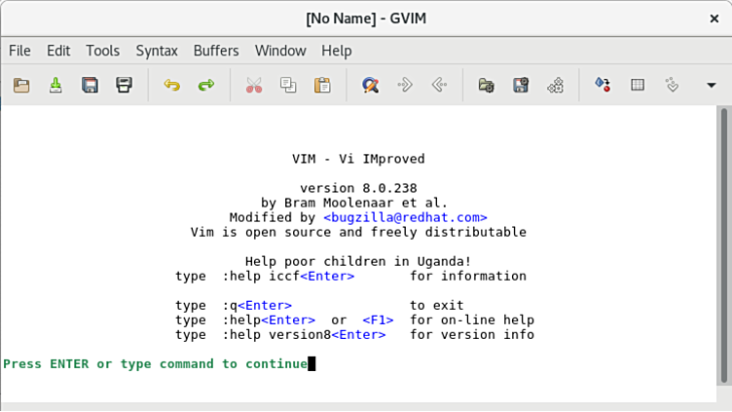
Task: Open the Syntax menu
Action: 157,51
